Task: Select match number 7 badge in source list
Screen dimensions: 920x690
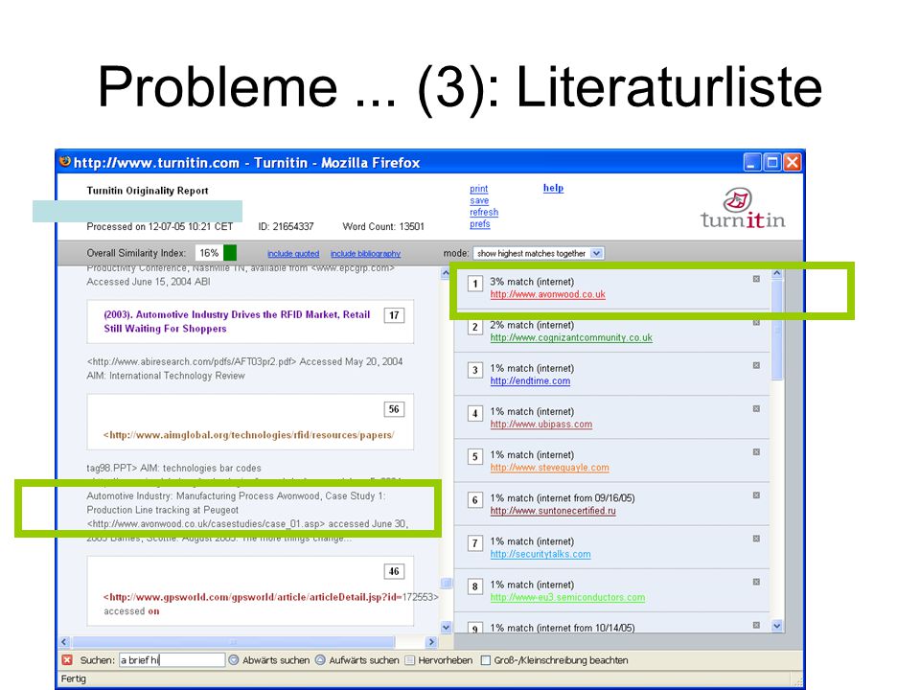Action: click(x=475, y=544)
